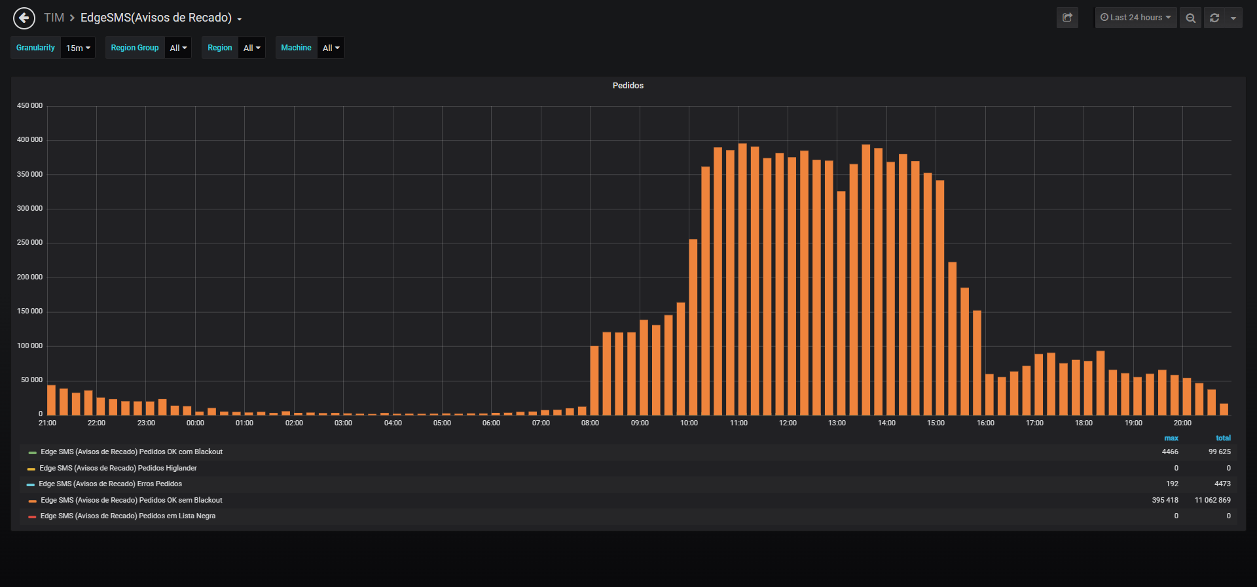
Task: Toggle the Pedidos Higlander legend series
Action: pyautogui.click(x=118, y=469)
